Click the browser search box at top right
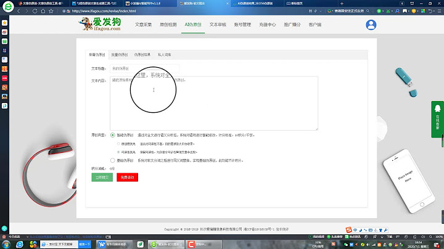444x249 pixels. click(349, 11)
